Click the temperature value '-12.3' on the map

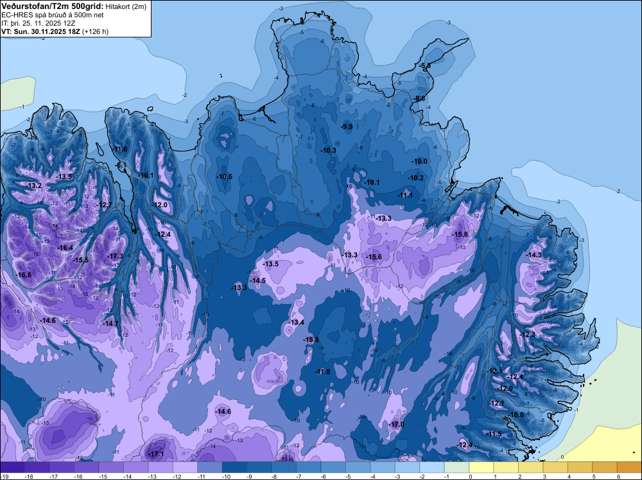click(527, 334)
